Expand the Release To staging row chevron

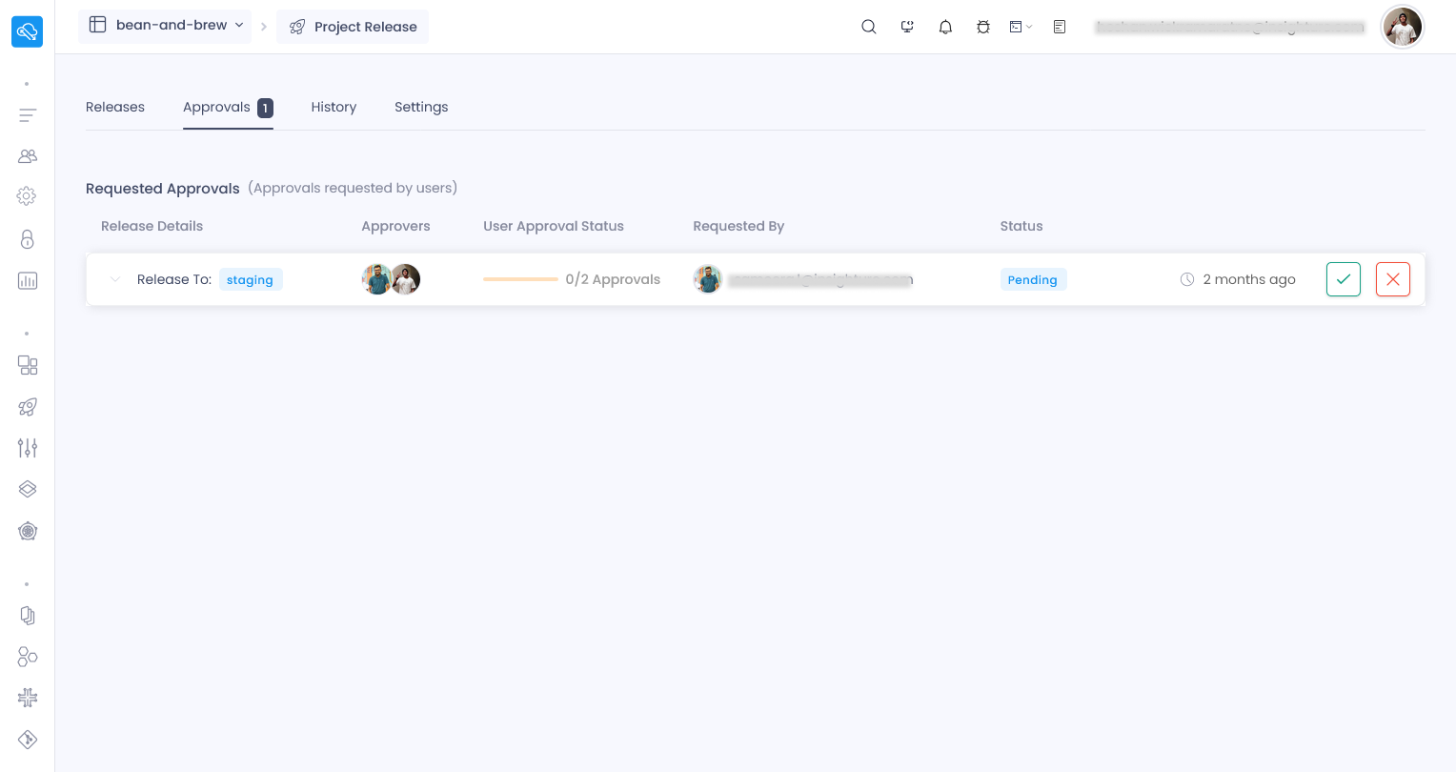coord(115,279)
